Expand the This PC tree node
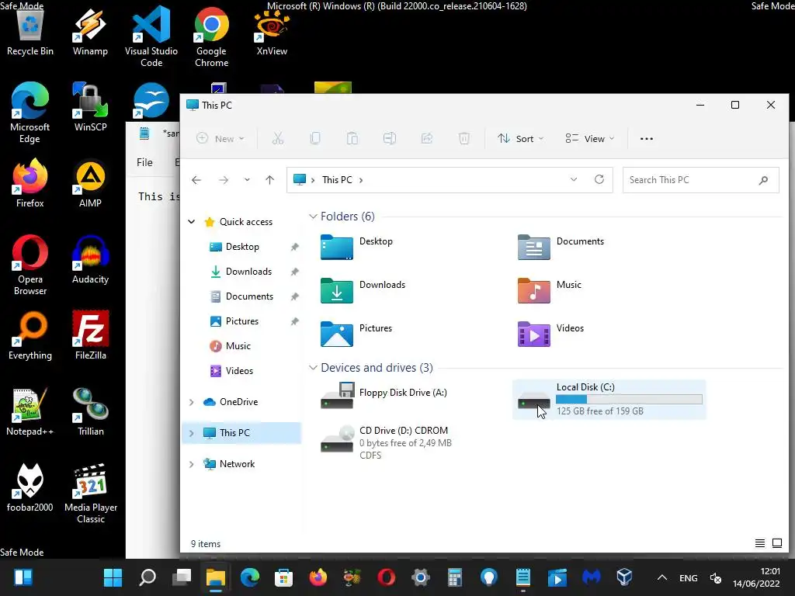Image resolution: width=795 pixels, height=596 pixels. [x=192, y=433]
